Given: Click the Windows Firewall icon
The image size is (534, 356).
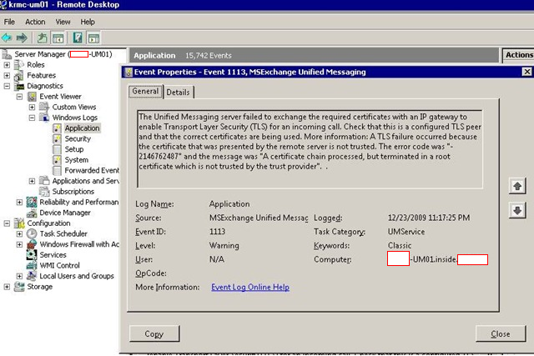Looking at the screenshot, I should click(32, 244).
